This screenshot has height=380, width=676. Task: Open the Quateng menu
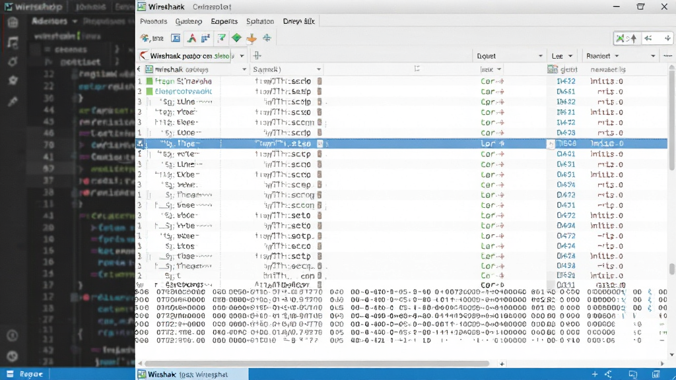[188, 21]
